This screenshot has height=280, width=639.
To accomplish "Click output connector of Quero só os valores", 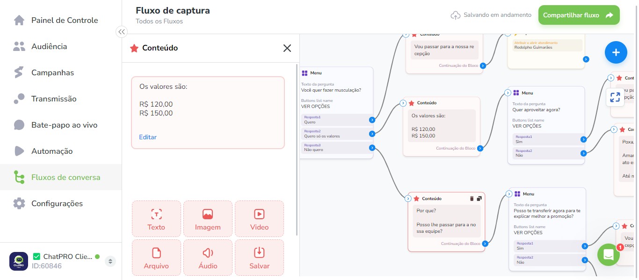I will coord(372,134).
